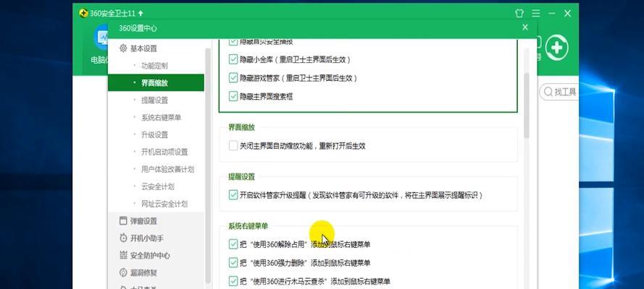Select 功能定制 in settings sidebar
The width and height of the screenshot is (644, 289).
pyautogui.click(x=156, y=66)
